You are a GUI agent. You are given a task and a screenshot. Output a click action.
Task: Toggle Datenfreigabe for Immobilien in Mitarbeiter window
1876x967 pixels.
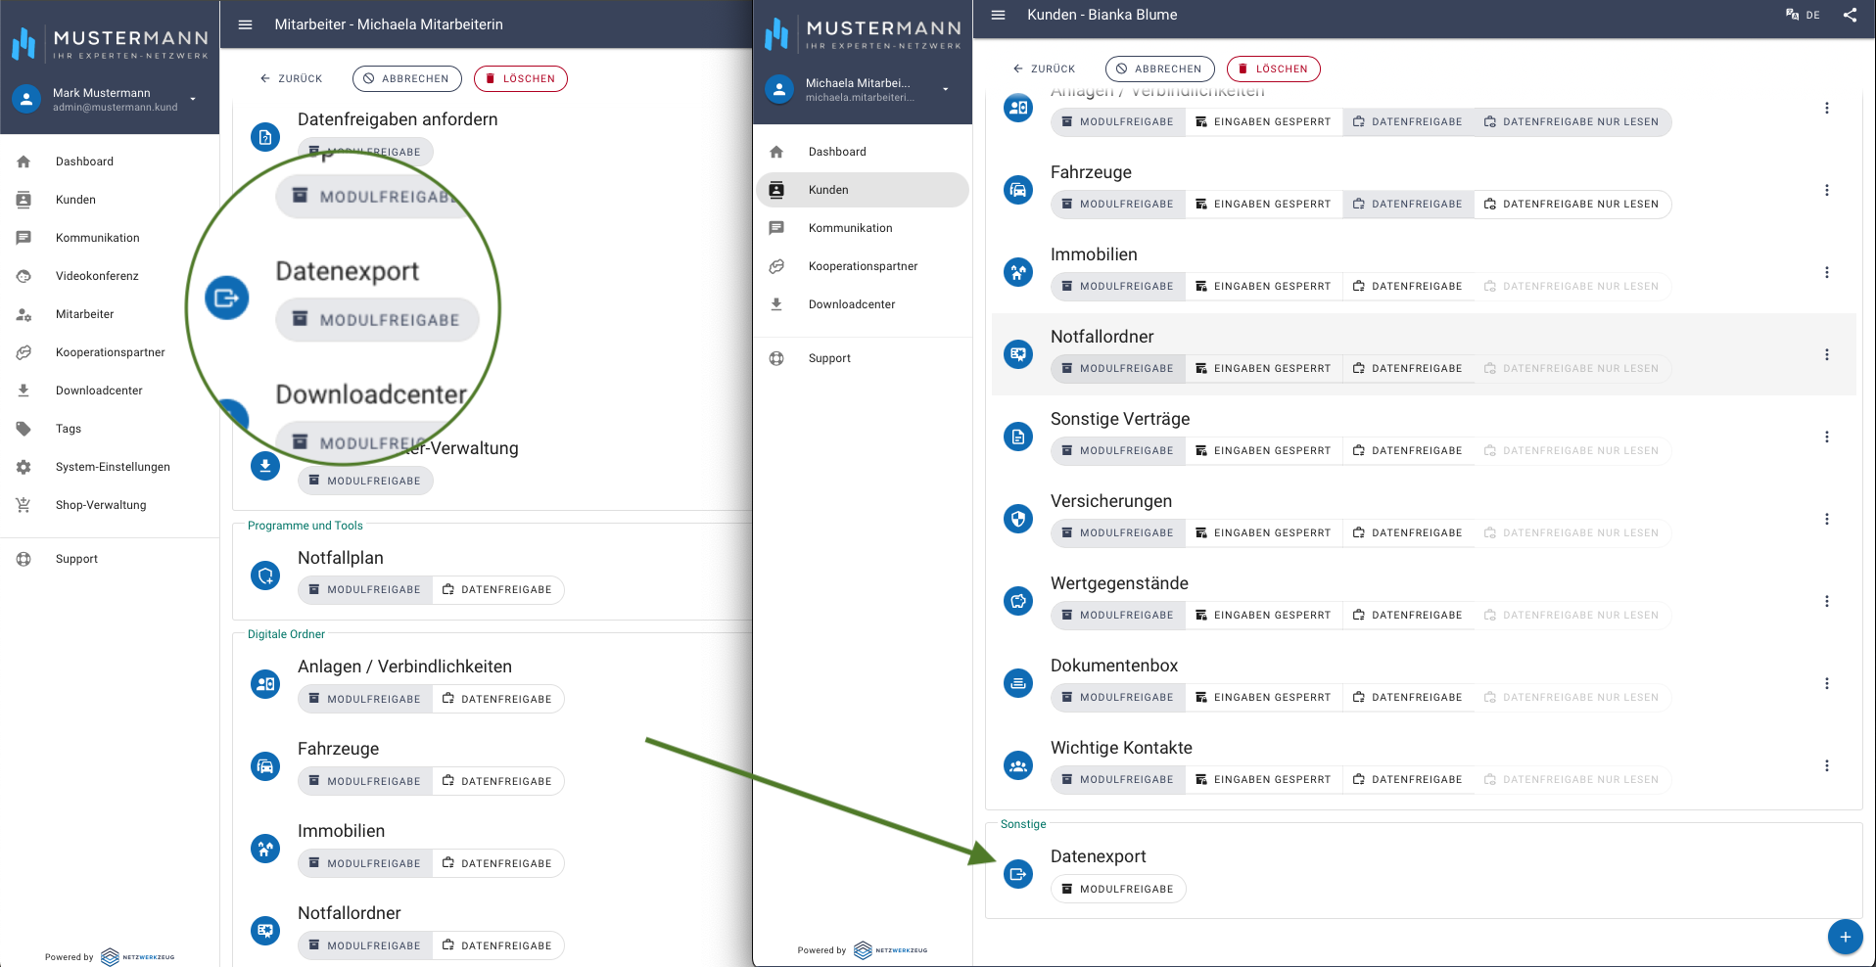coord(497,863)
